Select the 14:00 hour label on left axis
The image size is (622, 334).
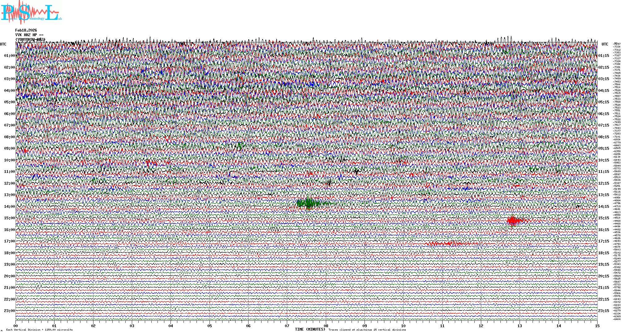9,207
